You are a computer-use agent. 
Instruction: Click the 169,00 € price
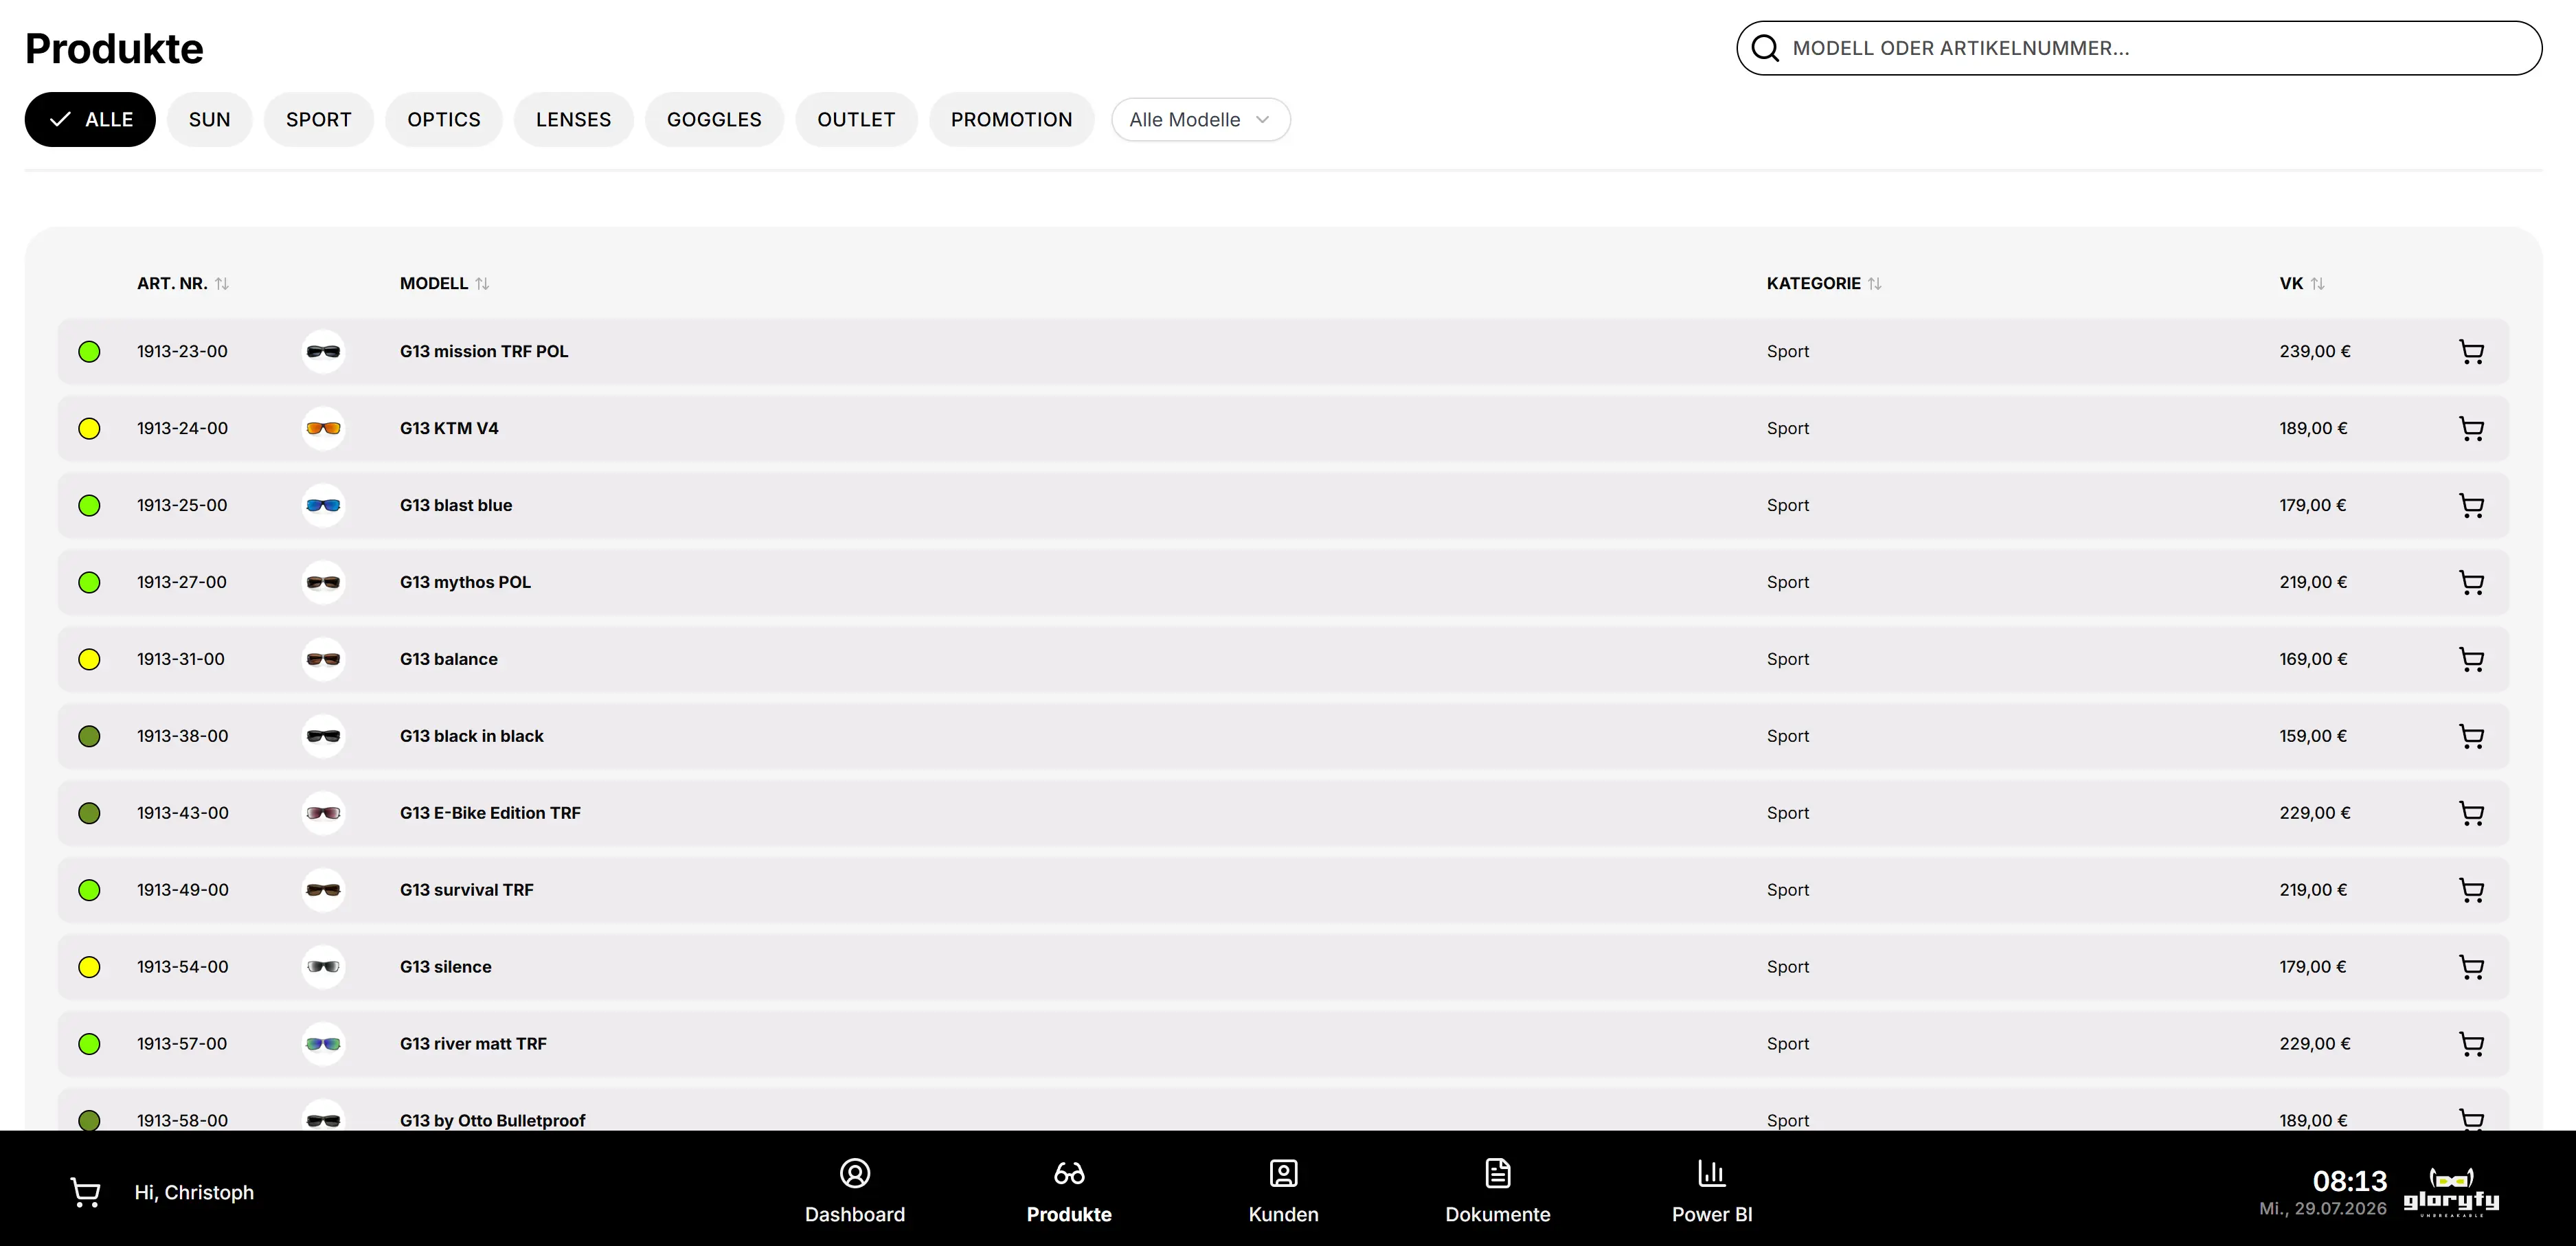2313,660
